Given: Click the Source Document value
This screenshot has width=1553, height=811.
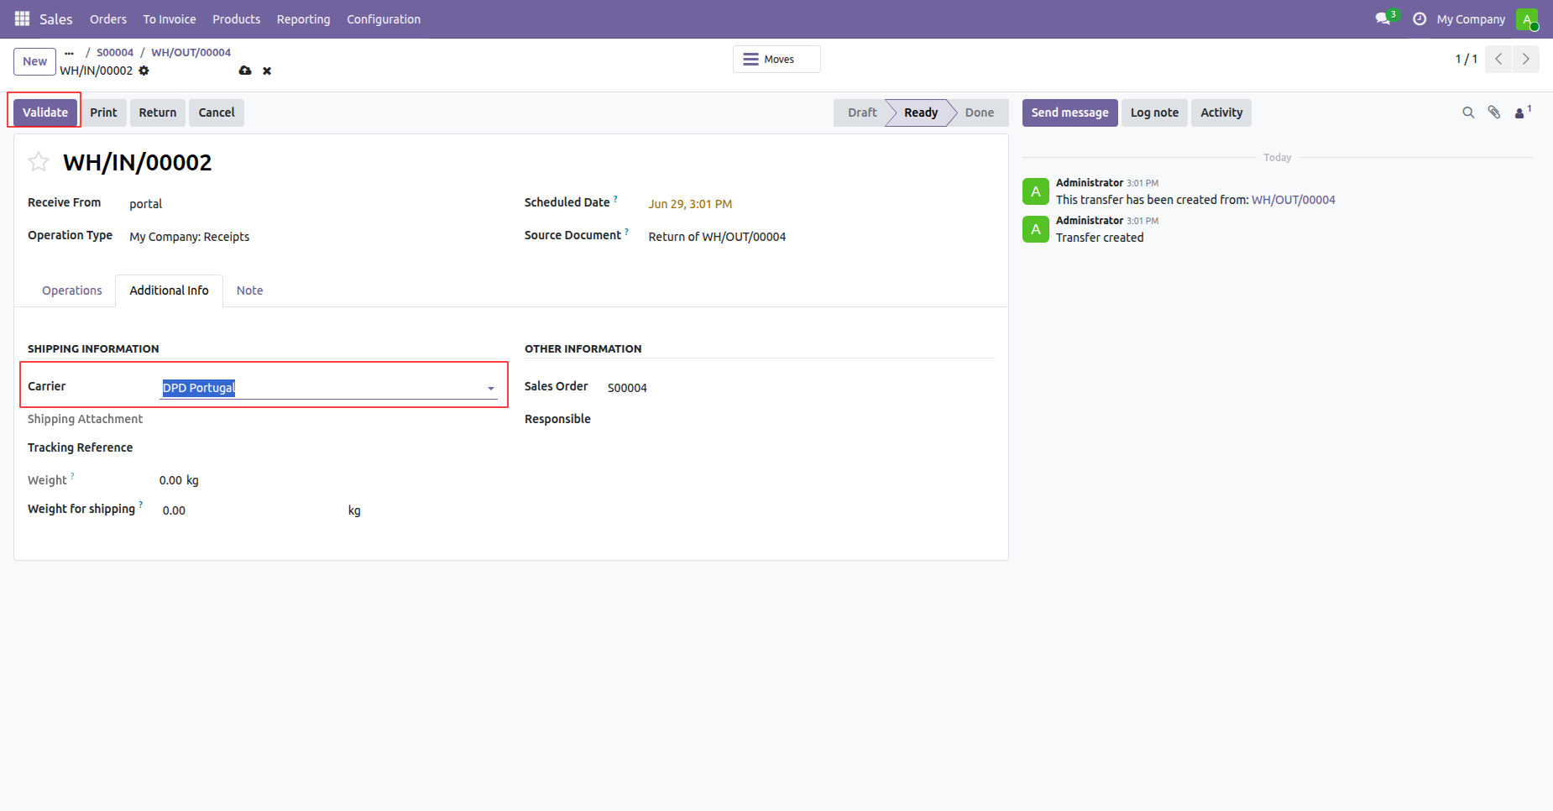Looking at the screenshot, I should pos(717,237).
